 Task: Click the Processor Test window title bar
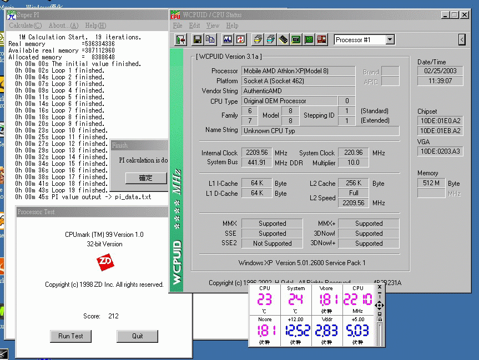click(x=92, y=211)
